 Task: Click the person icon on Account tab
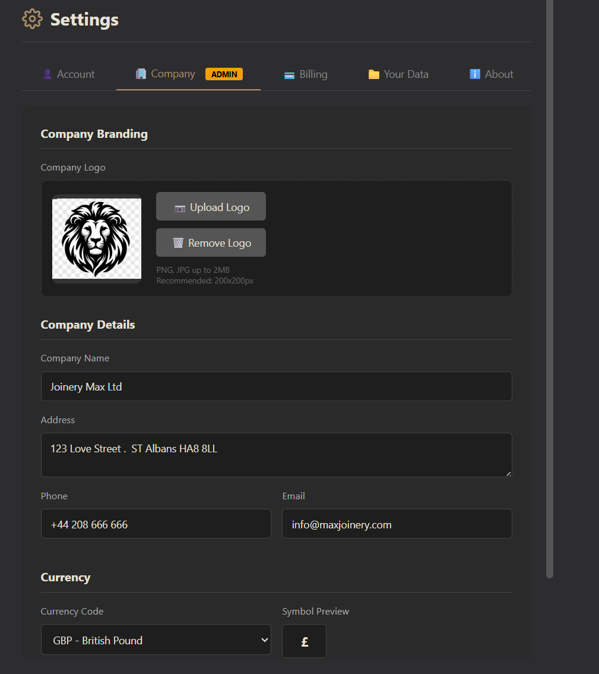47,74
